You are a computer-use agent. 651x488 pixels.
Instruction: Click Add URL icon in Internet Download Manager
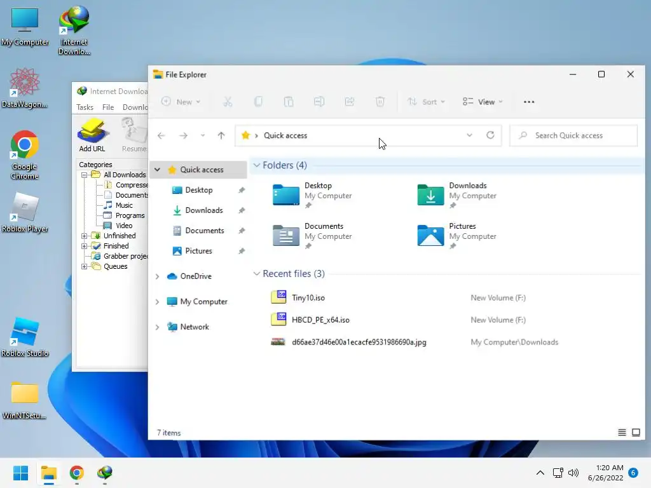tap(92, 135)
